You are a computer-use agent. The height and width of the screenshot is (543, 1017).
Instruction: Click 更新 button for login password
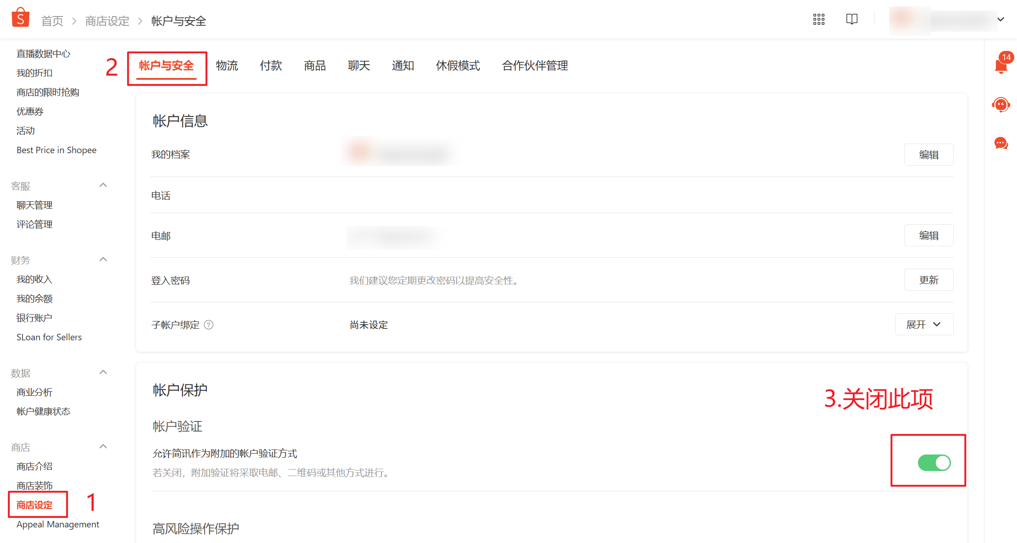point(928,280)
